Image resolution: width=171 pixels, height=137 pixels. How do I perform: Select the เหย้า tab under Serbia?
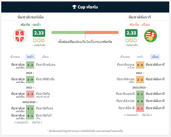[30, 57]
